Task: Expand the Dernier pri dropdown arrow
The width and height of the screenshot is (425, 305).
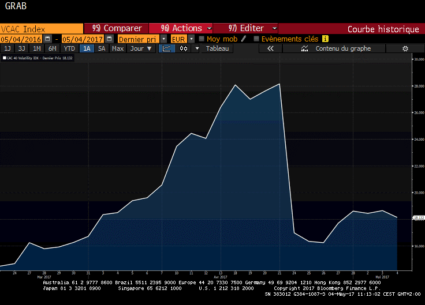Action: pyautogui.click(x=164, y=39)
